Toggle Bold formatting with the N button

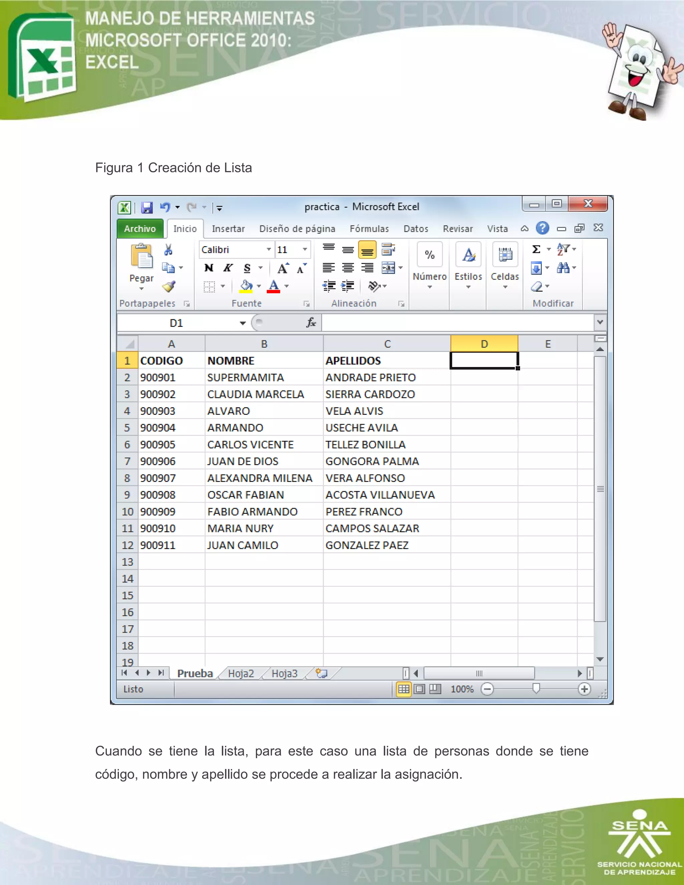pos(209,268)
